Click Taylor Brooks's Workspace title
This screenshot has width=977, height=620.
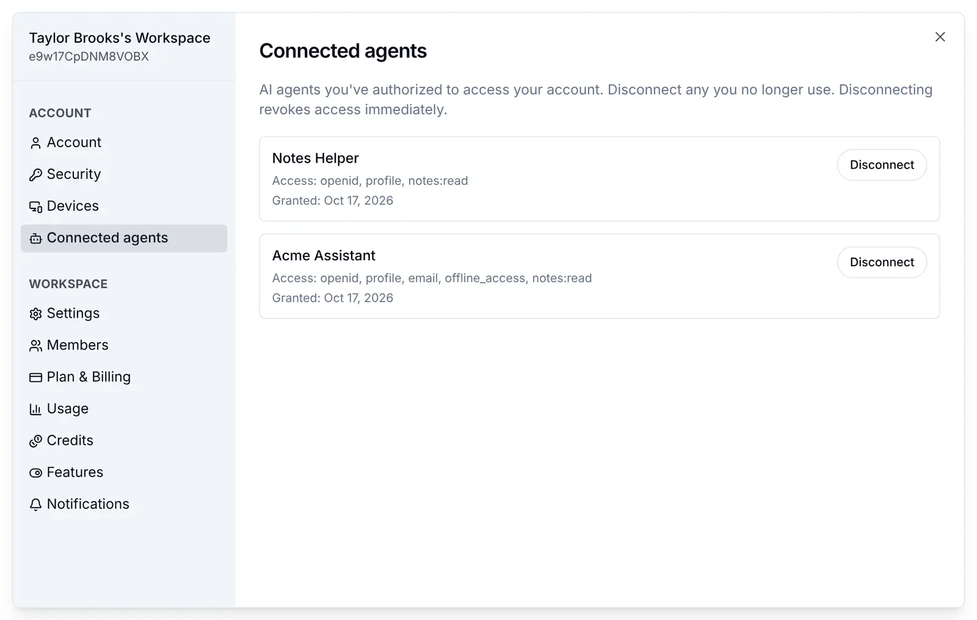tap(120, 38)
